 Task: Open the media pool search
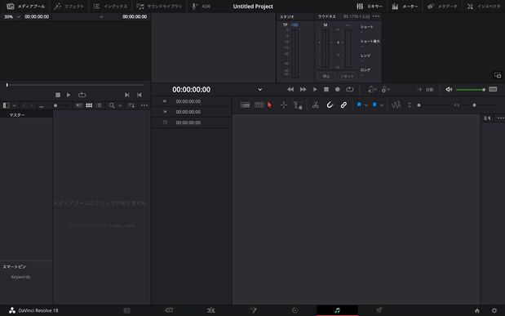[112, 105]
